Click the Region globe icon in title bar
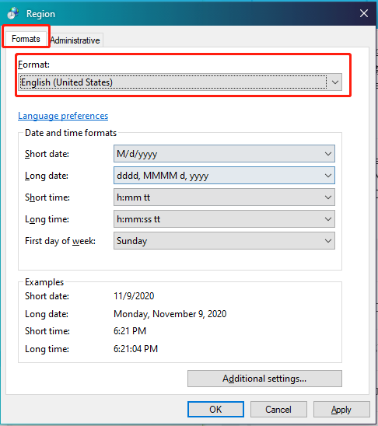378x426 pixels. point(12,13)
